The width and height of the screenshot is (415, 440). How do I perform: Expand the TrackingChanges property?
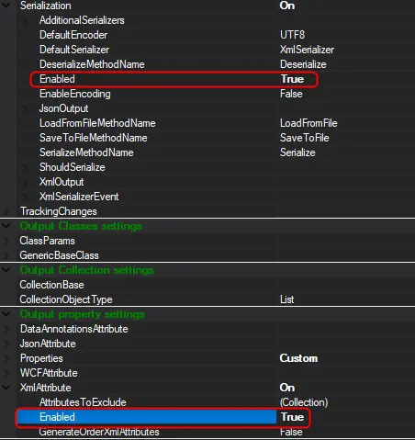tap(6, 211)
